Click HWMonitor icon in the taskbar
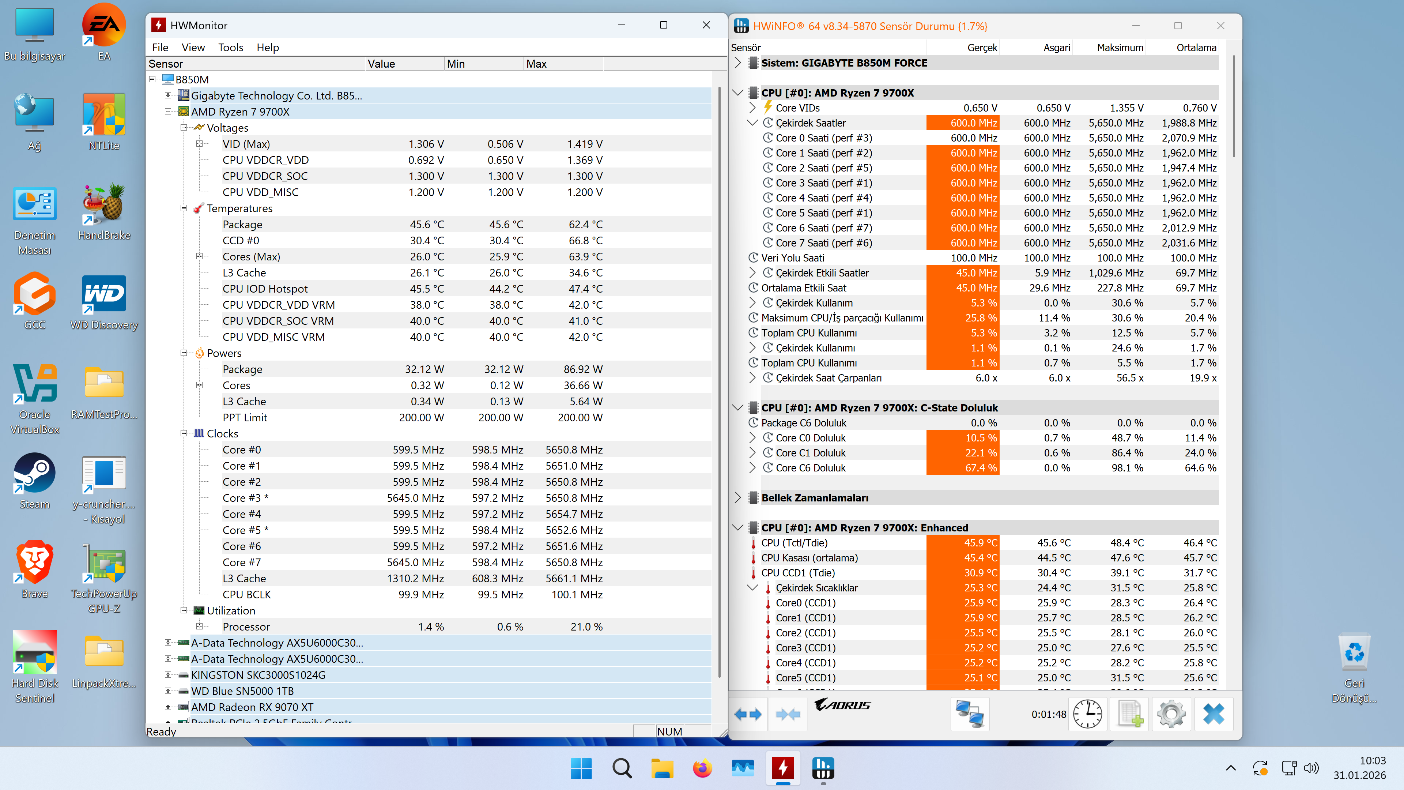 point(783,769)
